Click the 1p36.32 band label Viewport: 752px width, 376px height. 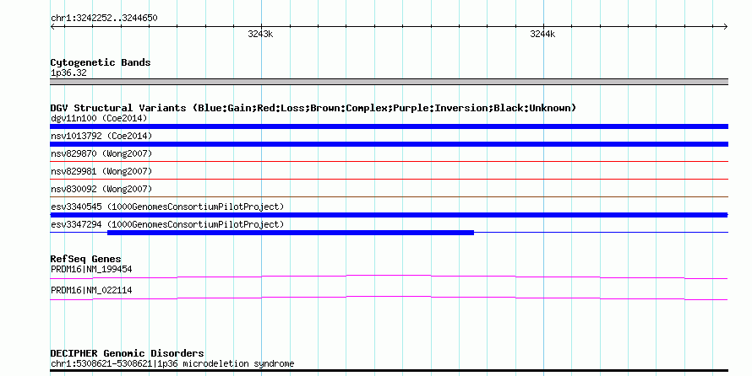point(68,73)
